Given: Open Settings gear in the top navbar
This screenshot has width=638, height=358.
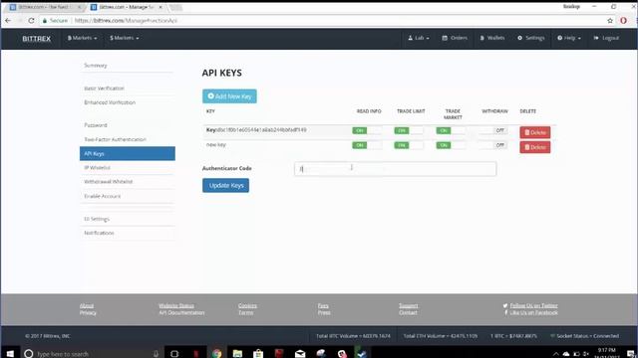Looking at the screenshot, I should [531, 38].
